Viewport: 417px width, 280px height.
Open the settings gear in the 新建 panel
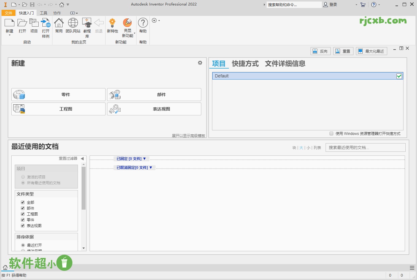[x=200, y=63]
